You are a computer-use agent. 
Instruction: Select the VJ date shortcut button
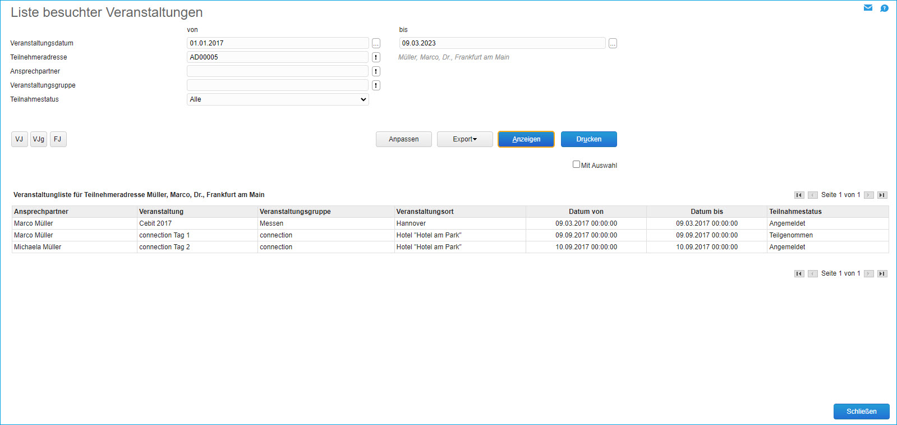19,139
